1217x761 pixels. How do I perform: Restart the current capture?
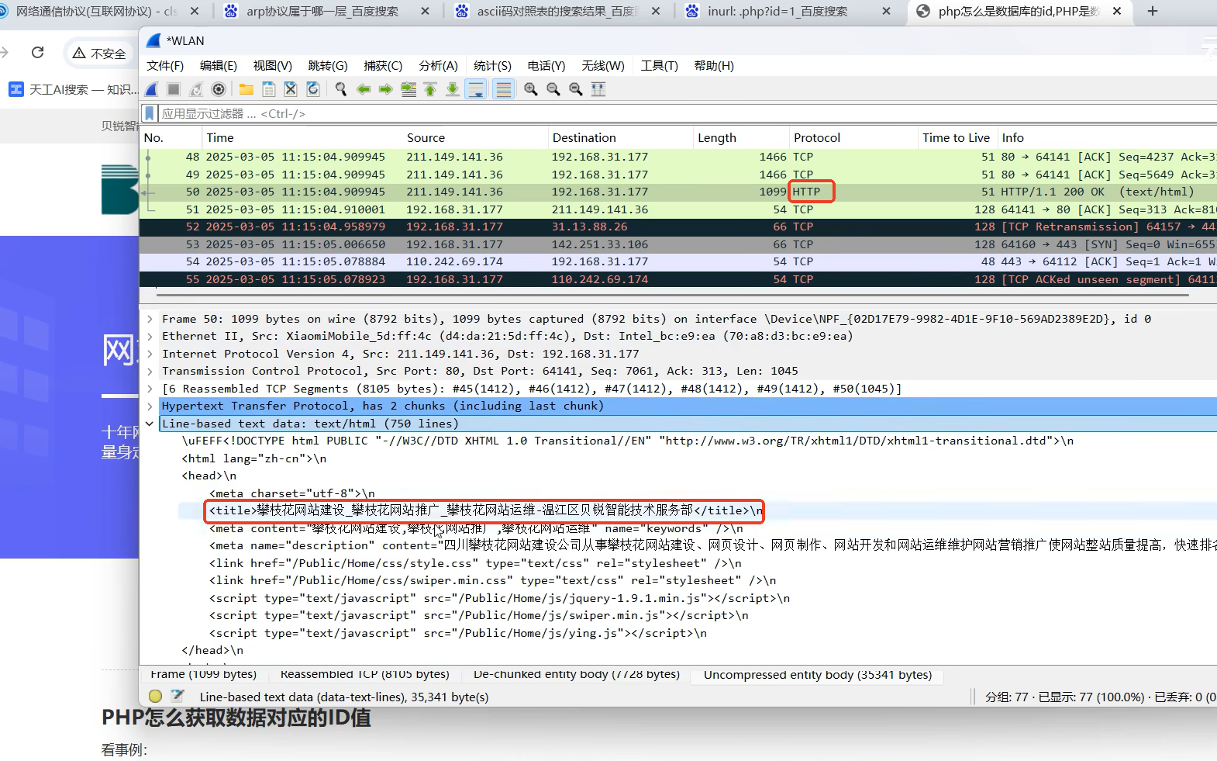tap(196, 89)
